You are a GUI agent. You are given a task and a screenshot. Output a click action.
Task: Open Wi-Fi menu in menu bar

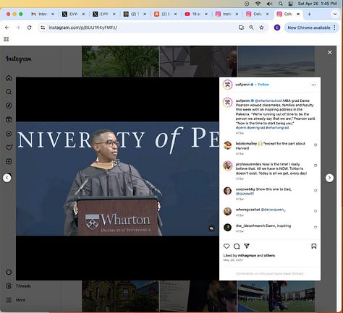coord(258,4)
